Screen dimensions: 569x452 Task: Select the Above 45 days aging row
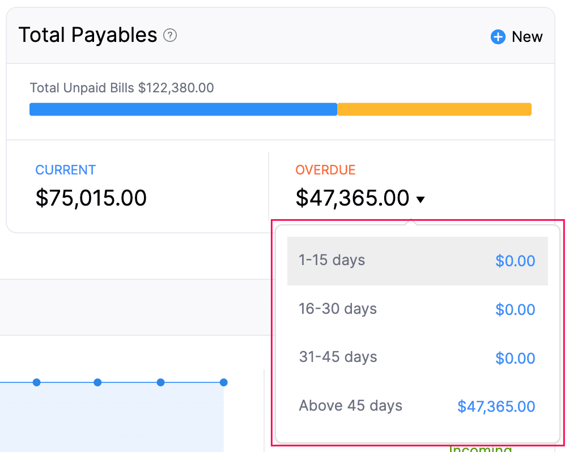tap(350, 406)
